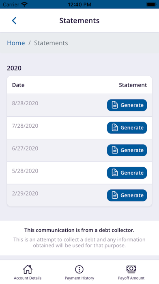This screenshot has height=284, width=159.
Task: Select Statements breadcrumb text
Action: (x=51, y=43)
